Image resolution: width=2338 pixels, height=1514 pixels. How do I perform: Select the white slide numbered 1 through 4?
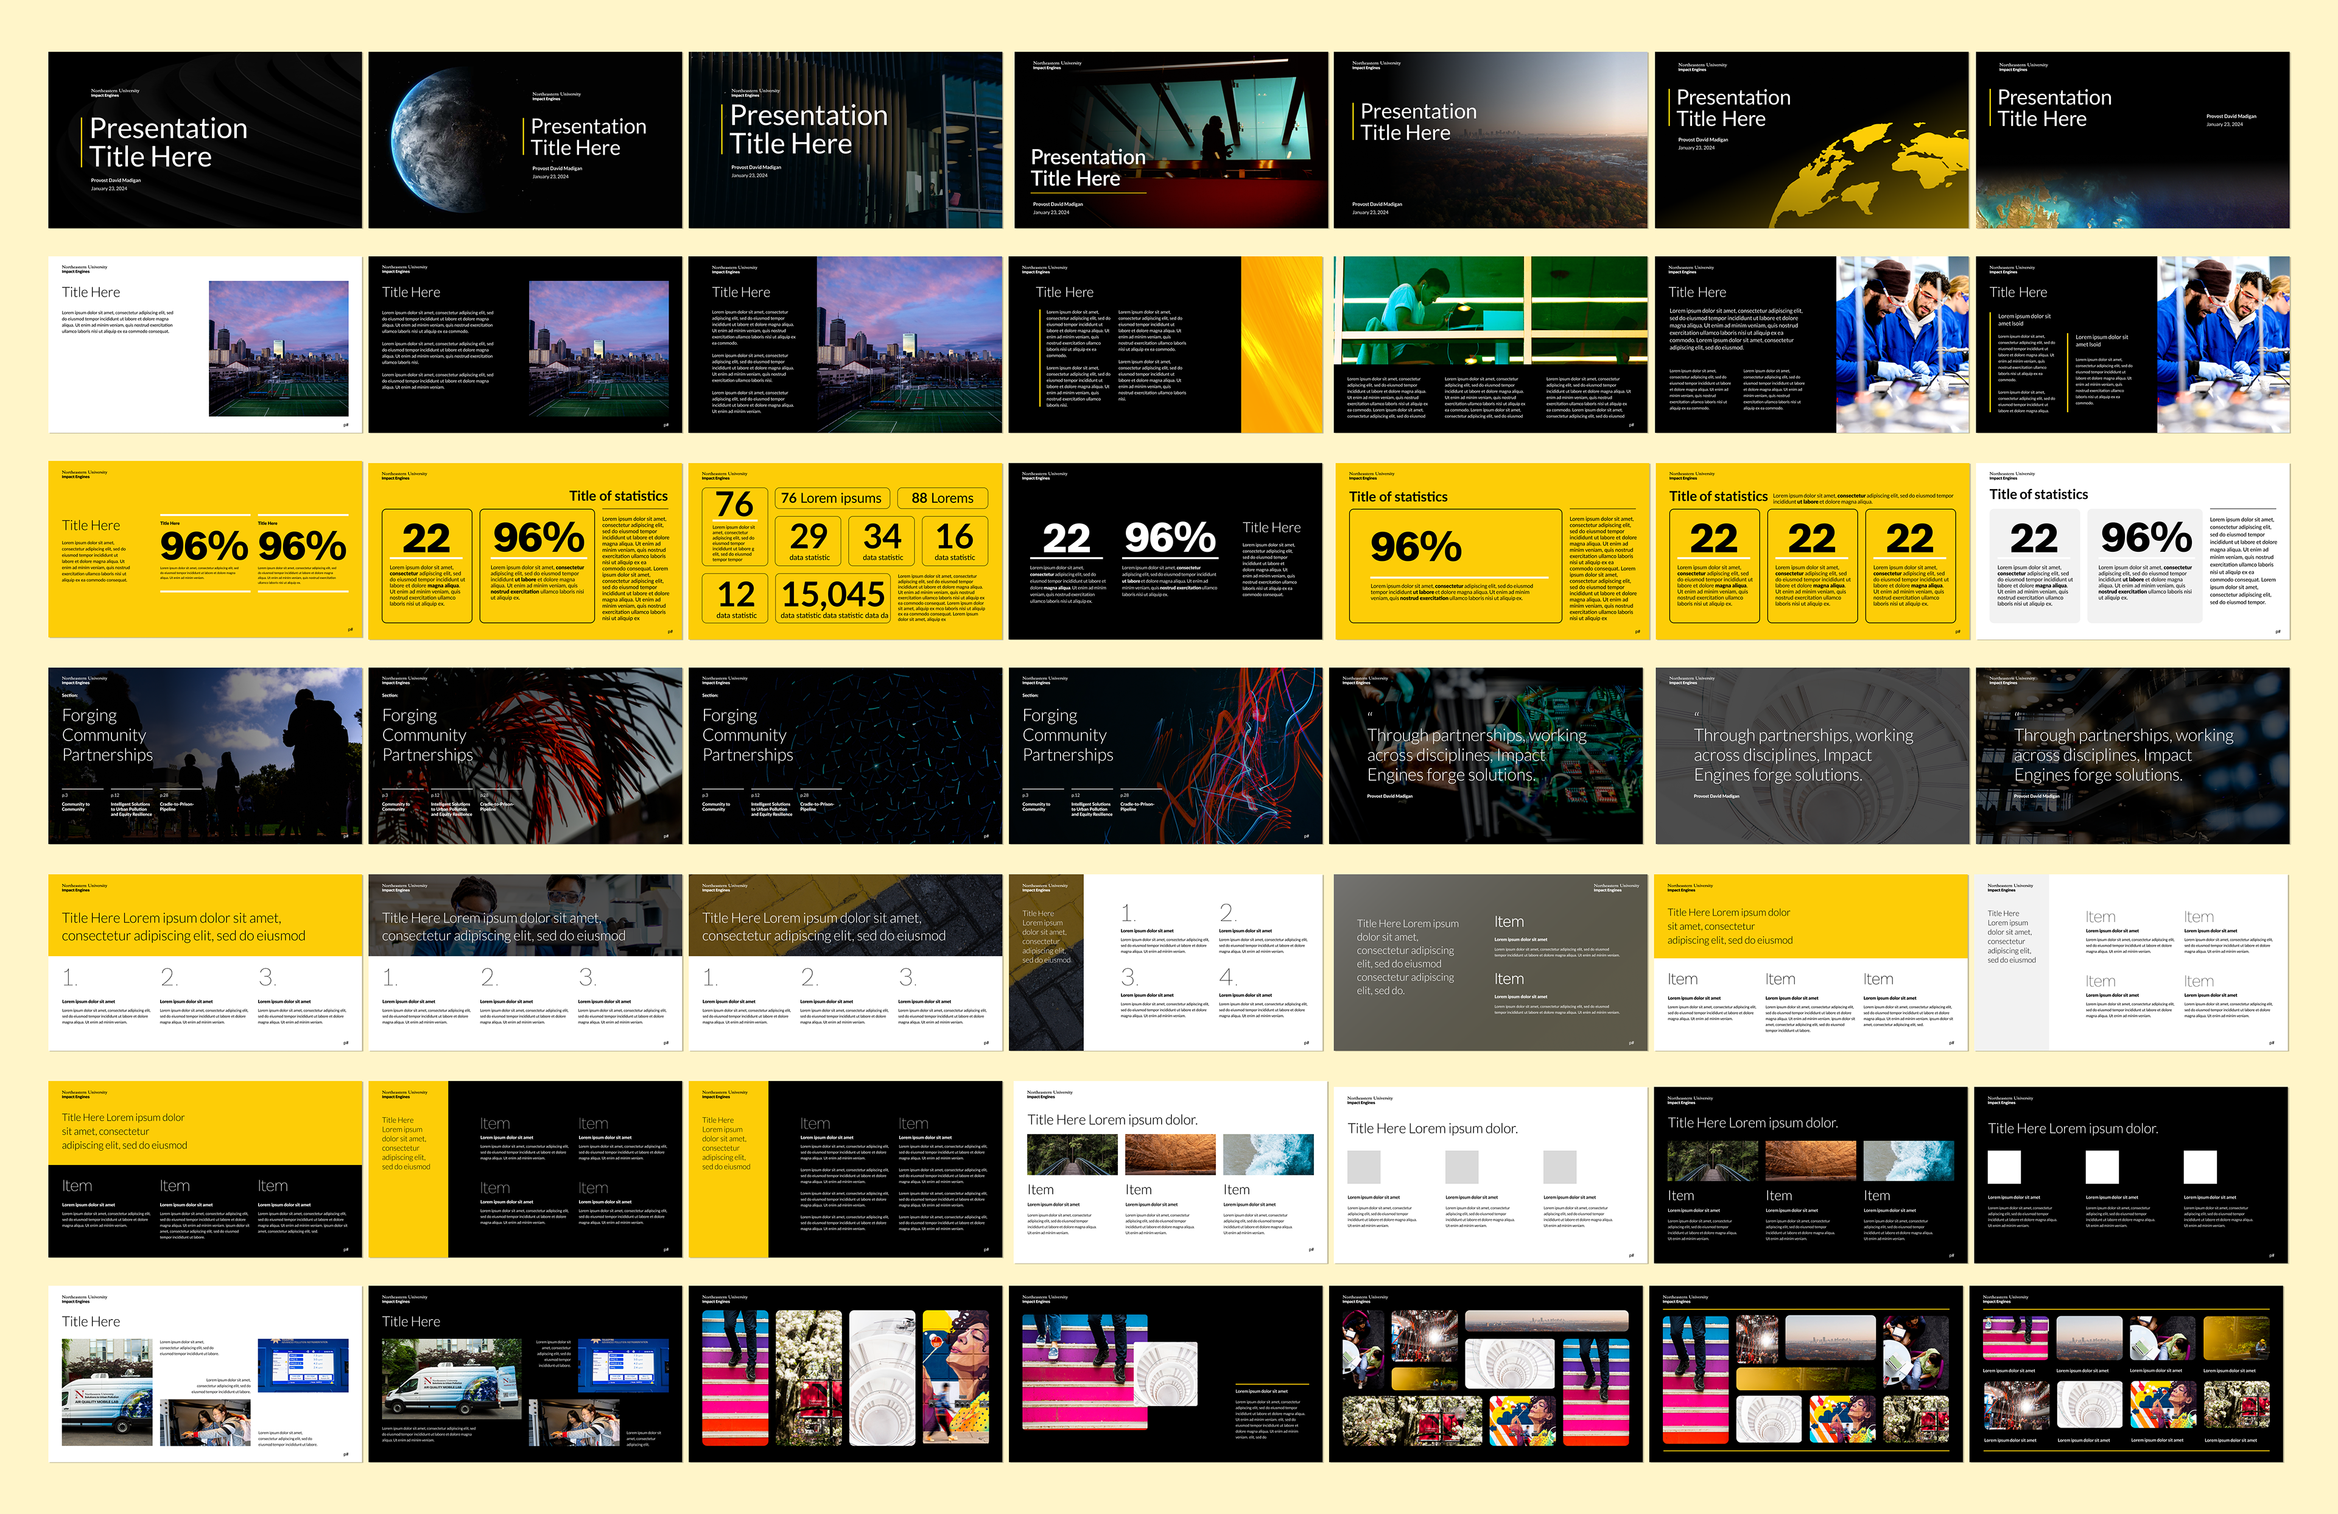coord(1166,963)
